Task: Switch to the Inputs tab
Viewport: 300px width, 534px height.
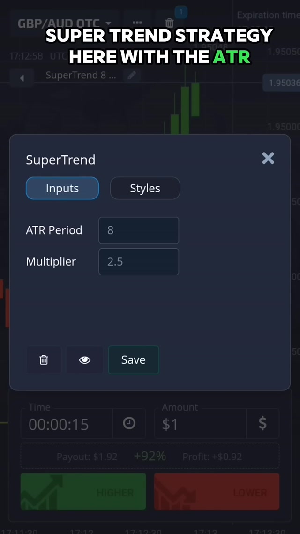Action: point(62,188)
